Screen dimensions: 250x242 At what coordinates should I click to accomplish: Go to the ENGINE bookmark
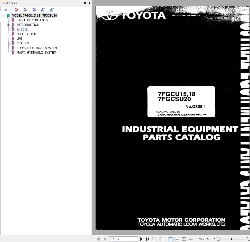coord(22,29)
